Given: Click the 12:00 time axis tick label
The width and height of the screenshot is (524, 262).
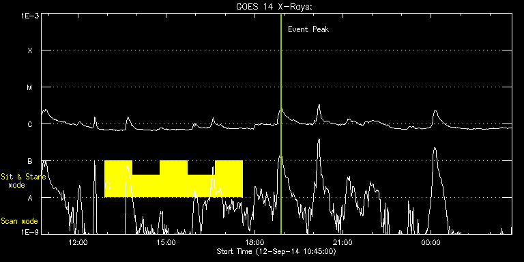Looking at the screenshot, I should tap(78, 242).
